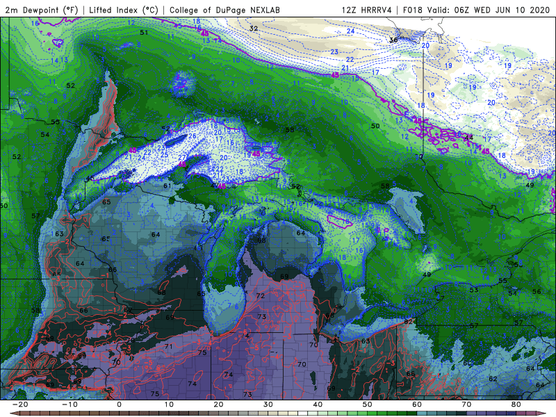This screenshot has height=417, width=556.
Task: Click the "0" color scale label
Action: [119, 404]
